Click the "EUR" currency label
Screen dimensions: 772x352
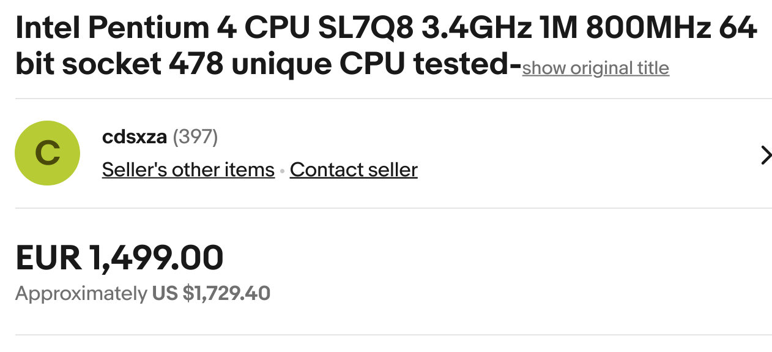(x=48, y=258)
